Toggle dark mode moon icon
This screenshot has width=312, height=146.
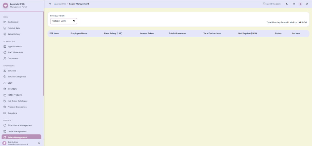click(287, 4)
